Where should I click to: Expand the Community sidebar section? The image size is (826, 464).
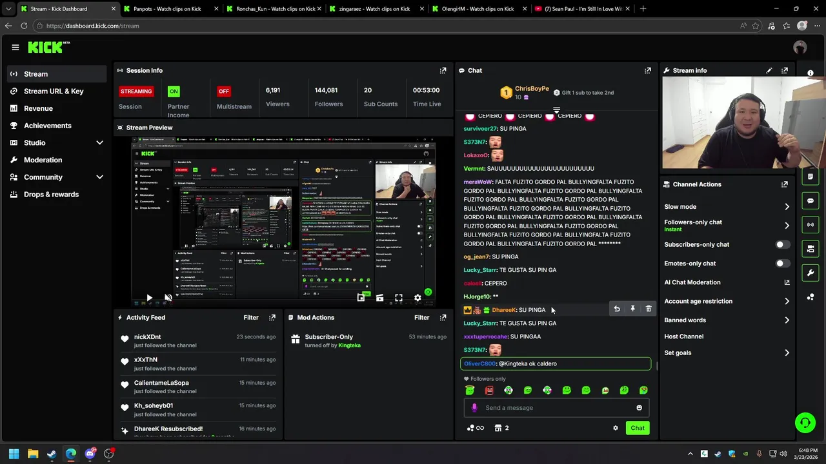pyautogui.click(x=99, y=177)
